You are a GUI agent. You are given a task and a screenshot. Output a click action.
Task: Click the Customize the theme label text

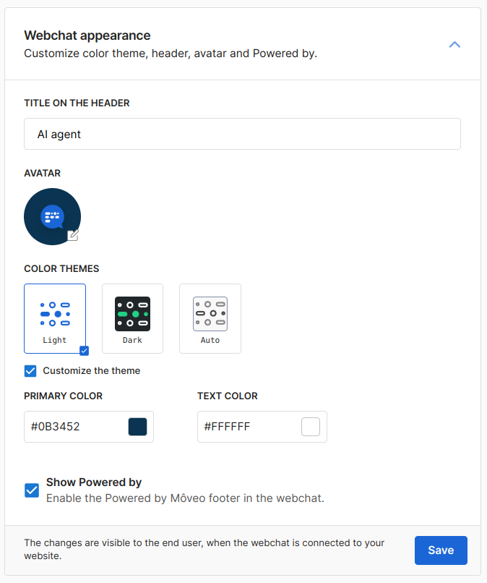coord(91,371)
